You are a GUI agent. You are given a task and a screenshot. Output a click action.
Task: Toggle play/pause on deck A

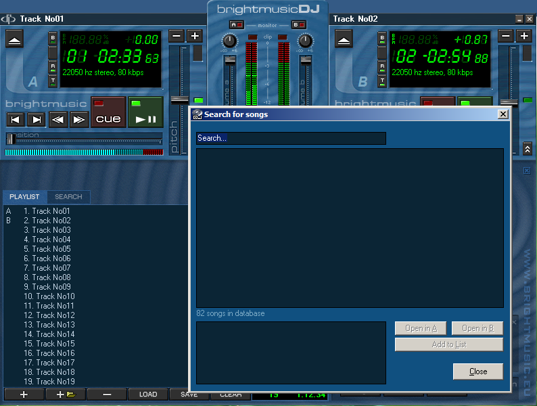[x=145, y=112]
